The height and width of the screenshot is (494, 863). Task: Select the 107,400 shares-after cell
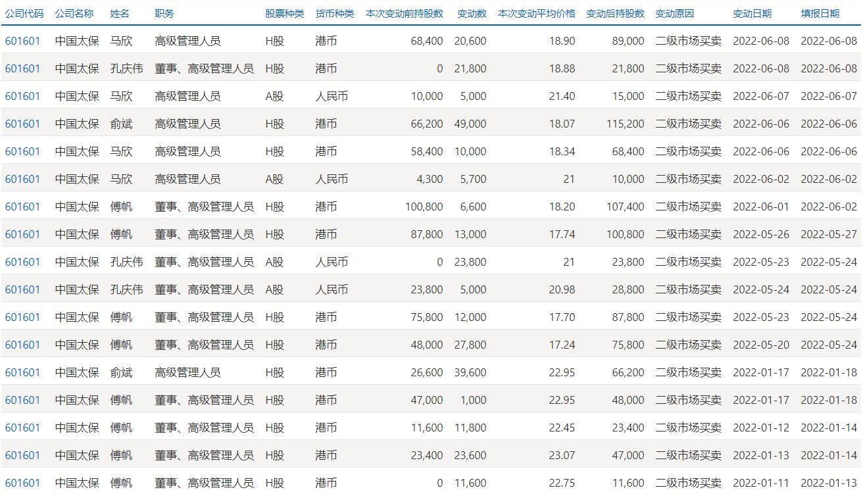pos(625,207)
